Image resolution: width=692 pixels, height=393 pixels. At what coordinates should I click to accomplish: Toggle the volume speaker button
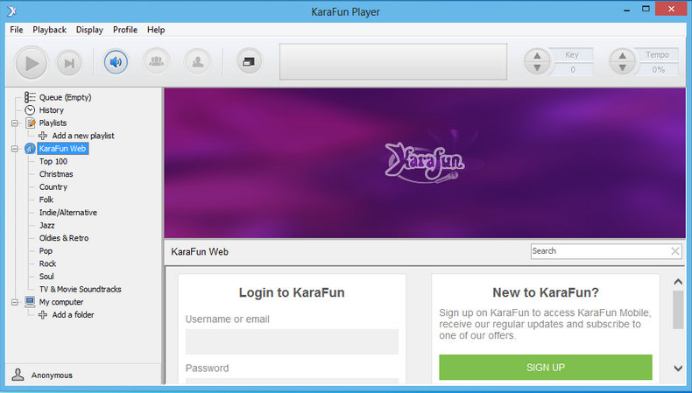pyautogui.click(x=116, y=62)
